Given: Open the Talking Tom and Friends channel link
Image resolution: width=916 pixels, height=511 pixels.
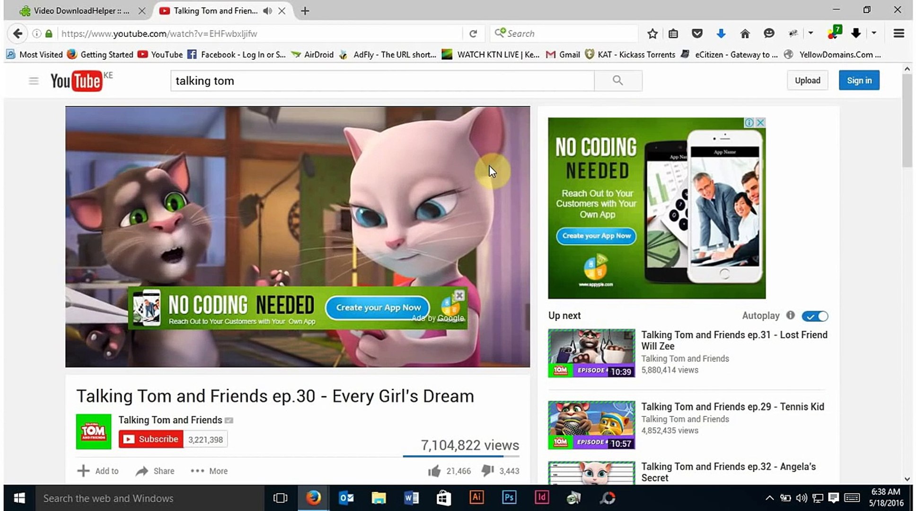Looking at the screenshot, I should pyautogui.click(x=169, y=420).
